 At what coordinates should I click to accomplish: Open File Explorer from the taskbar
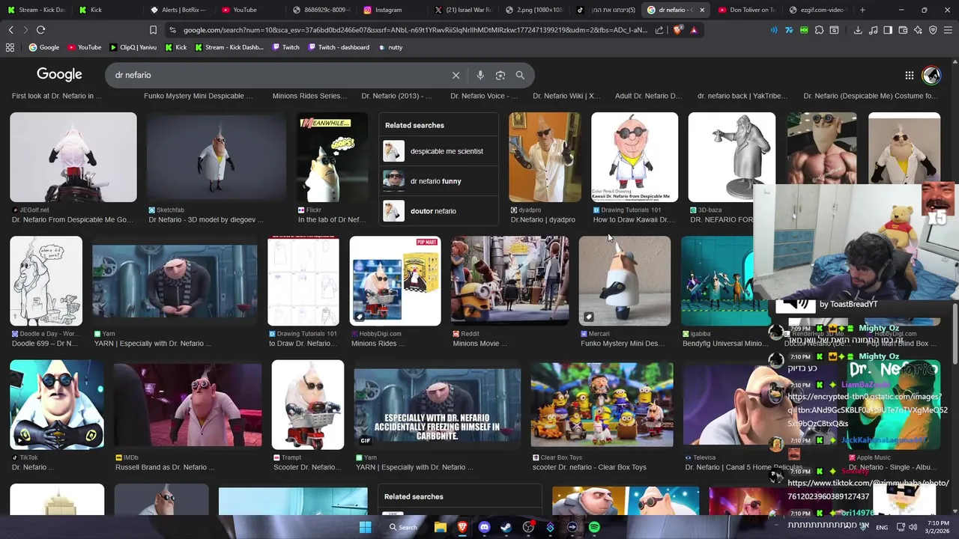point(441,527)
